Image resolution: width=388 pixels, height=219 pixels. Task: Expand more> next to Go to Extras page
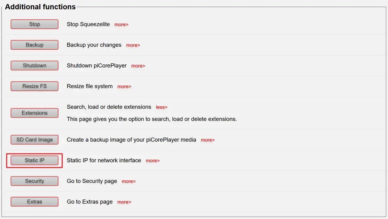coord(124,202)
